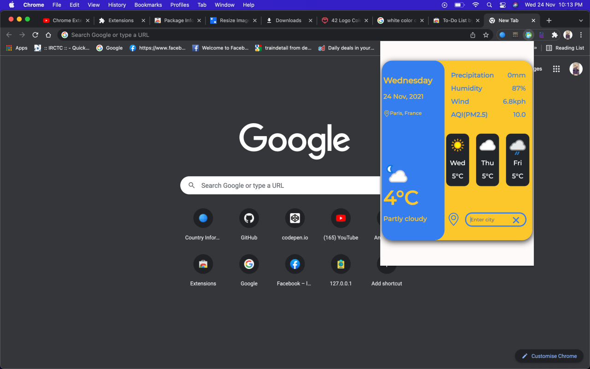The height and width of the screenshot is (369, 590).
Task: Click the AQI(PM2.5) row label
Action: pyautogui.click(x=469, y=114)
